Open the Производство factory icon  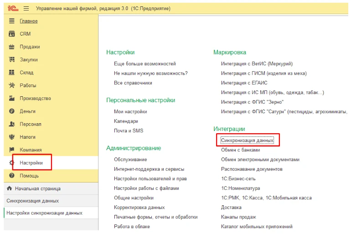12,98
